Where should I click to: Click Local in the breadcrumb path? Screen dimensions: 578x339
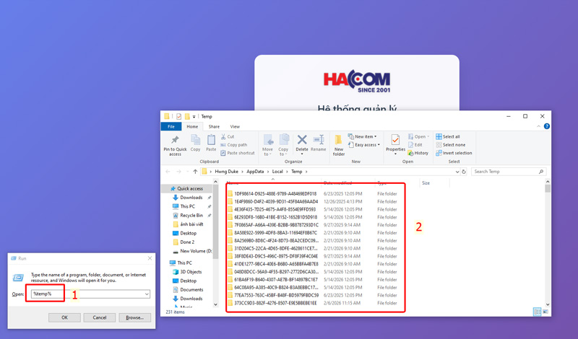[277, 172]
